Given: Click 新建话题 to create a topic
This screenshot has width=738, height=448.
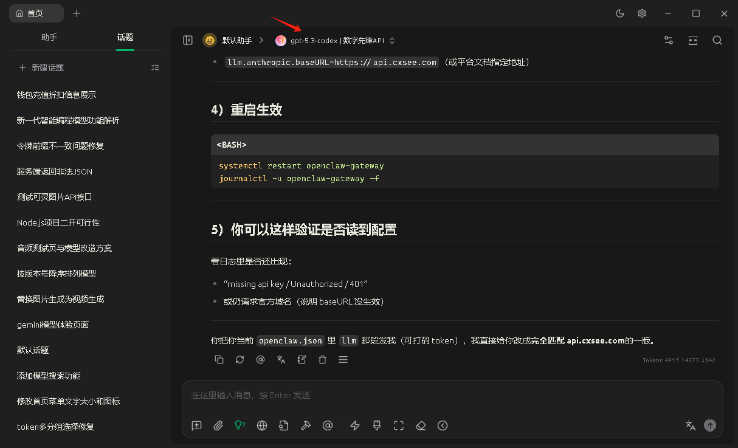Looking at the screenshot, I should pyautogui.click(x=47, y=67).
